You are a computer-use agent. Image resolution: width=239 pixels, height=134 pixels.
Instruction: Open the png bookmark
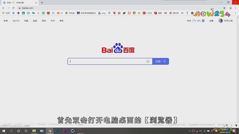click(102, 13)
